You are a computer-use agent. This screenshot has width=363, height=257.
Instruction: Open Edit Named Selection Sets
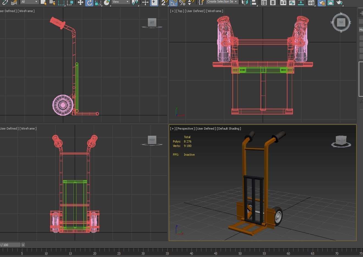tap(201, 2)
